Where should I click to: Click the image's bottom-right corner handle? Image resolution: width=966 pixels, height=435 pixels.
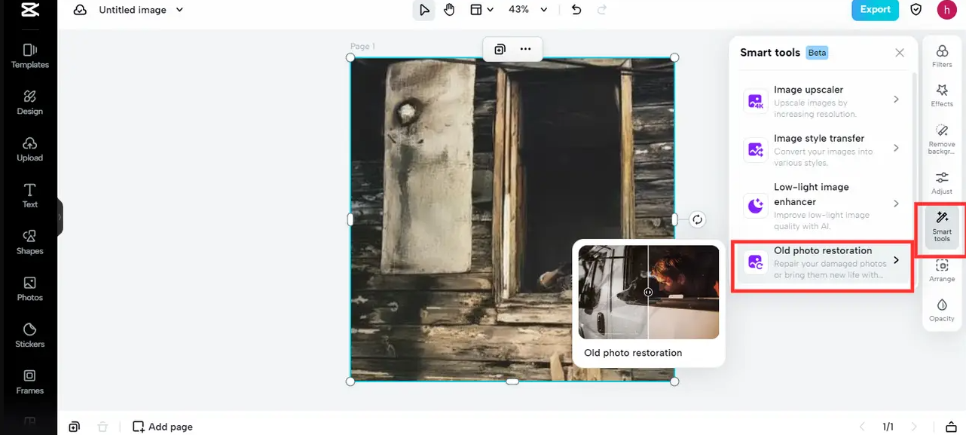click(x=674, y=381)
